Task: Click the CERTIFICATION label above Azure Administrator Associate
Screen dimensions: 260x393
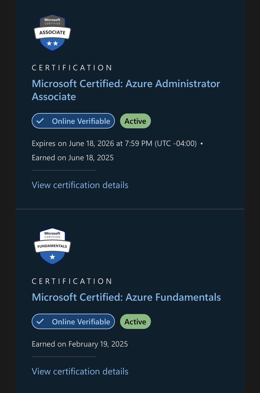Action: point(72,68)
